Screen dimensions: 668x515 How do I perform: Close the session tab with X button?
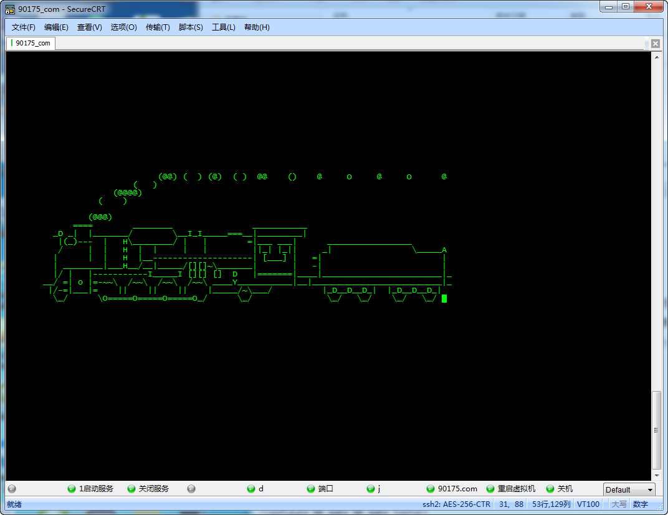(655, 44)
